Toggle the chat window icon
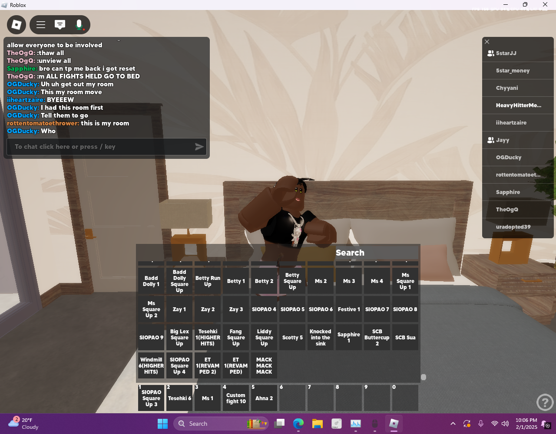Screen dimensions: 556x434 60,25
